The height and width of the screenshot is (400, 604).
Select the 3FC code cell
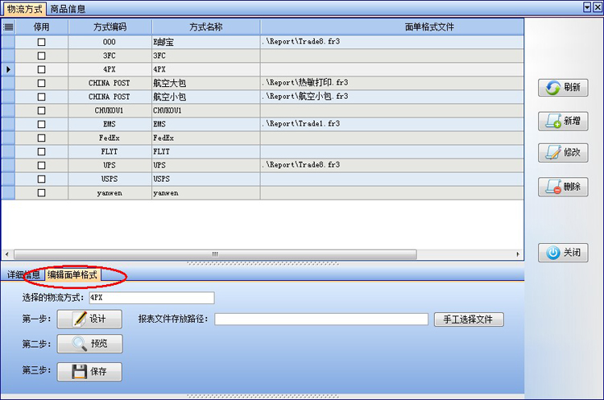pyautogui.click(x=110, y=56)
